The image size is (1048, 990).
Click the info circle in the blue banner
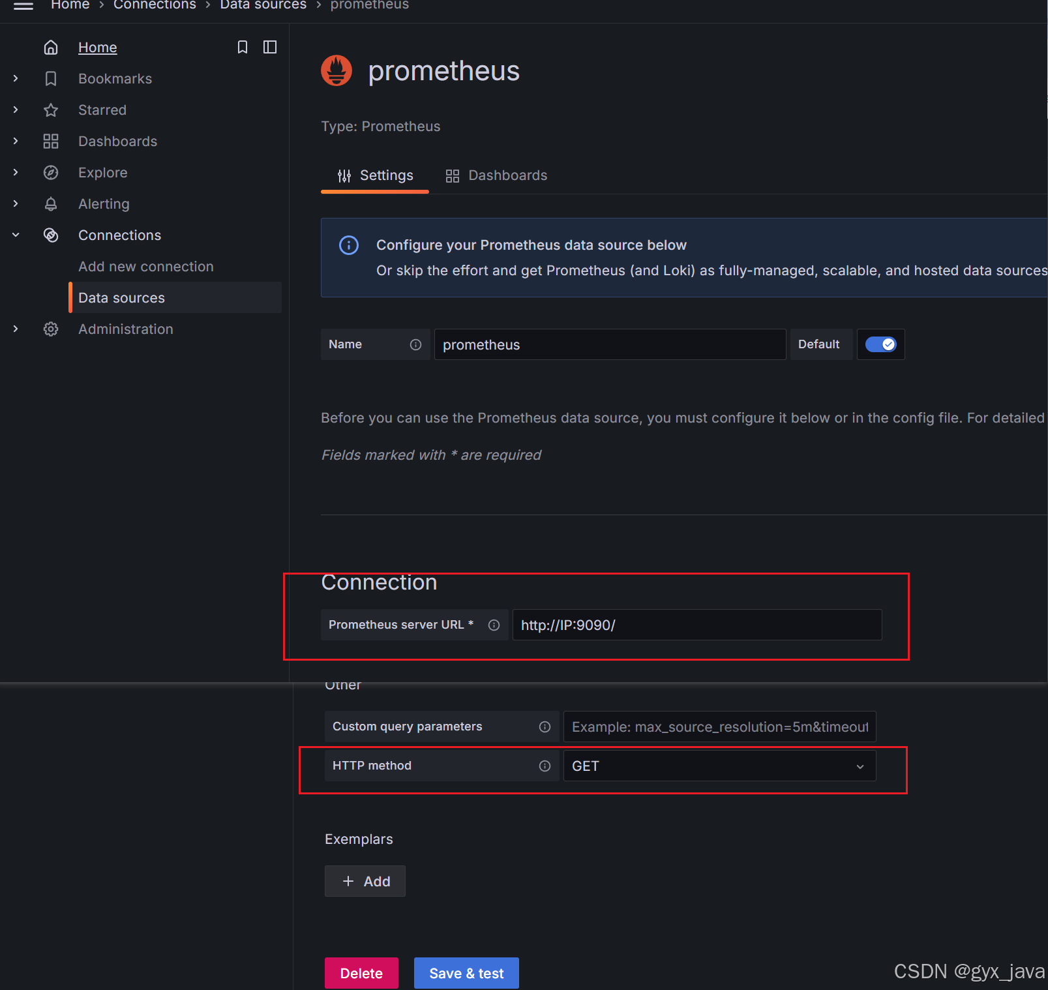tap(349, 245)
